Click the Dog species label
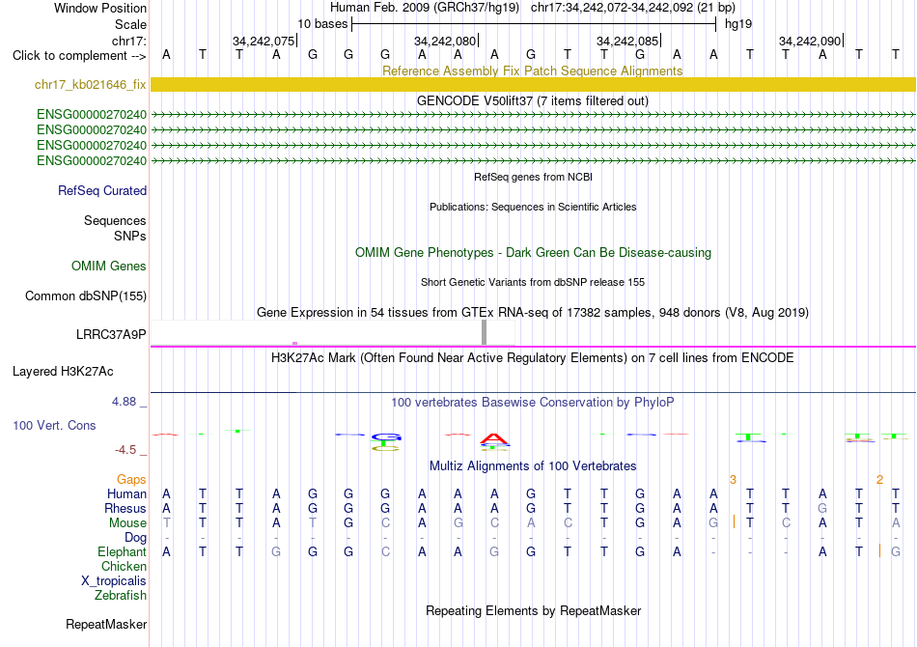The width and height of the screenshot is (917, 647). (x=136, y=538)
